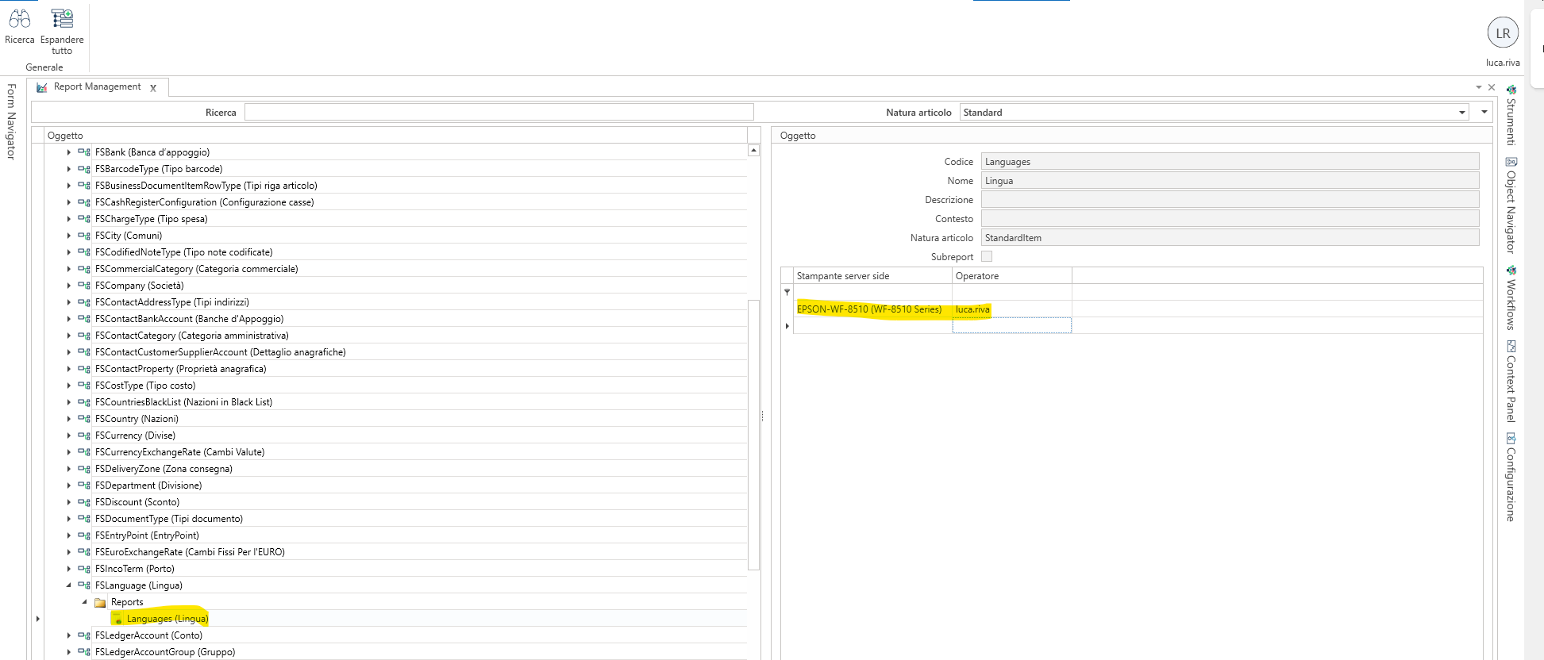Select the luca.riva operator cell
The image size is (1544, 660).
tap(1011, 309)
